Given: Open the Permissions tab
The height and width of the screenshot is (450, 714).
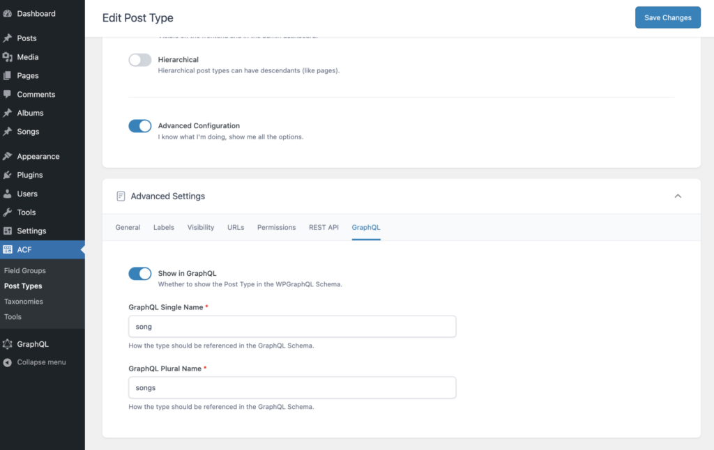Looking at the screenshot, I should point(276,227).
